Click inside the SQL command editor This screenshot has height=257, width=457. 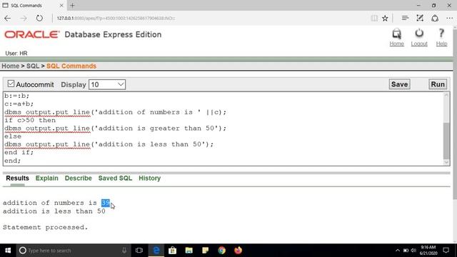click(223, 128)
